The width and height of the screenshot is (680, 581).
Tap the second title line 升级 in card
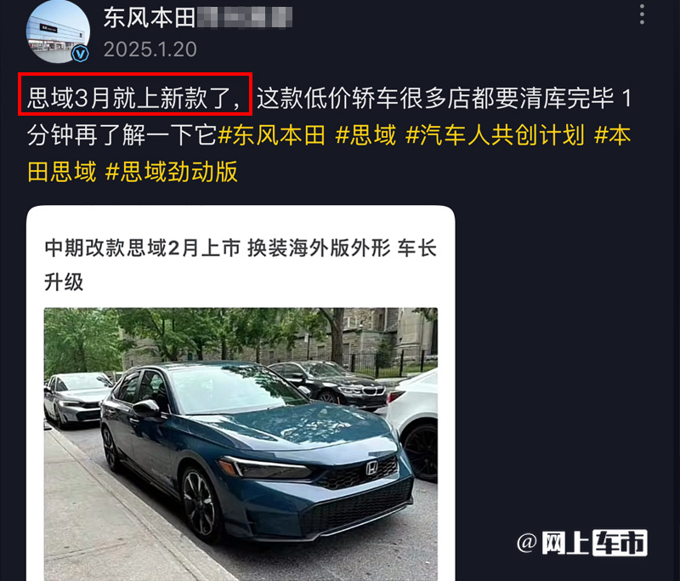coord(64,282)
